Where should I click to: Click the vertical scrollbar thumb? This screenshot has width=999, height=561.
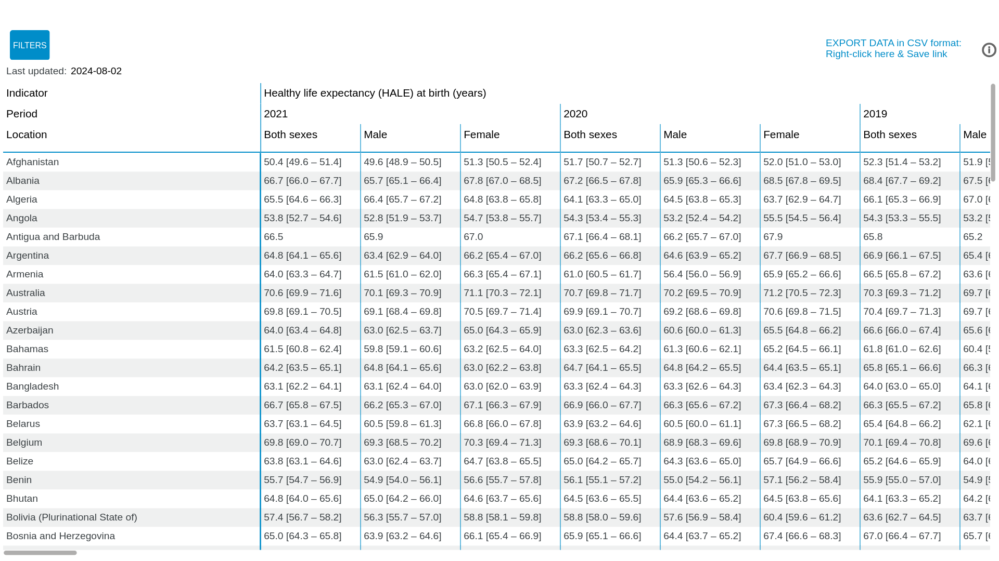pos(993,132)
